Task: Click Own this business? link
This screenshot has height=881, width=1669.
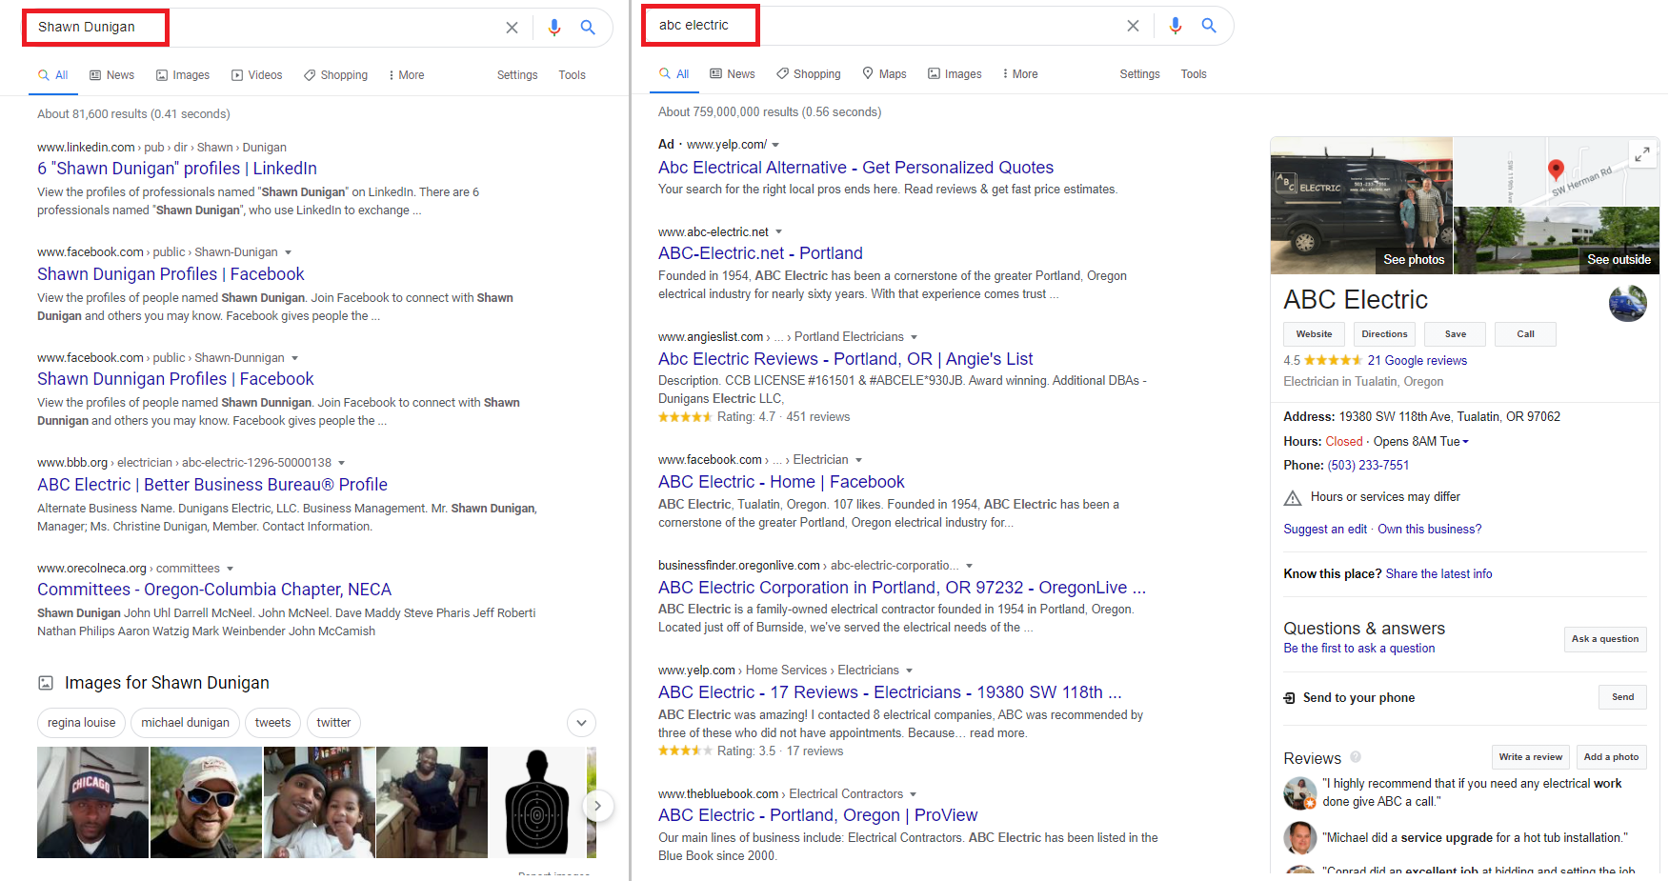Action: (x=1429, y=530)
